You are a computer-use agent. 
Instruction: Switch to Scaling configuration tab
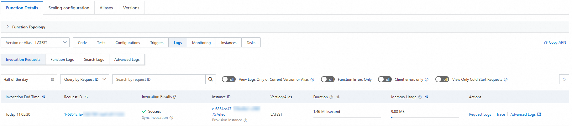[69, 8]
